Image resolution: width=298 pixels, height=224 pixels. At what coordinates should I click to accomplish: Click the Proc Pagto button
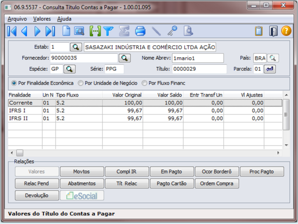(x=262, y=172)
